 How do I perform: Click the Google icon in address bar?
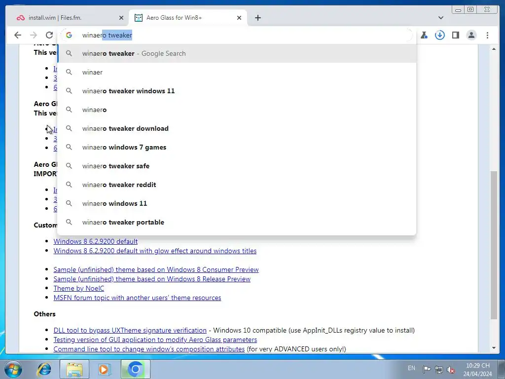pos(69,35)
